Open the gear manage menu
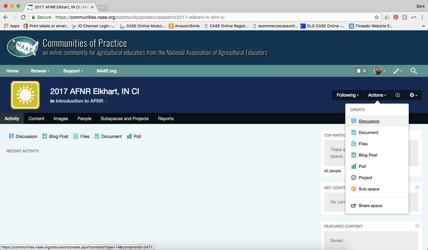The image size is (428, 250). pyautogui.click(x=413, y=95)
